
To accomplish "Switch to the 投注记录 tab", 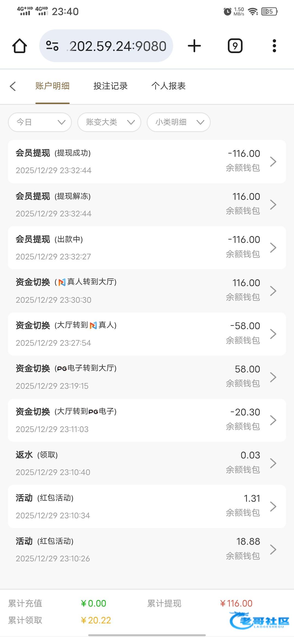I will [x=111, y=86].
